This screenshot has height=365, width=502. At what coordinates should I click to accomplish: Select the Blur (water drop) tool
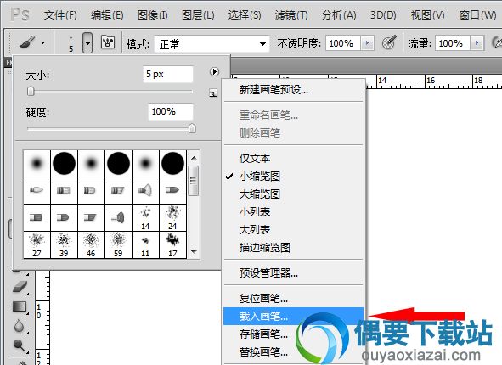[x=20, y=326]
